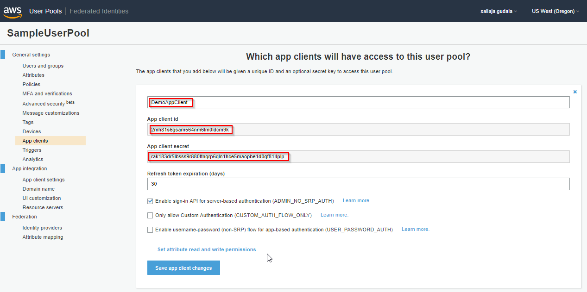Open Set attribute read and write permissions
The height and width of the screenshot is (292, 587).
click(207, 249)
